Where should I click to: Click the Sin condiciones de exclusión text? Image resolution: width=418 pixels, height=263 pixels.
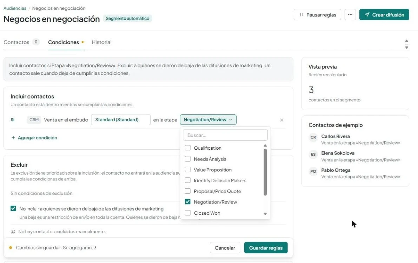point(42,193)
